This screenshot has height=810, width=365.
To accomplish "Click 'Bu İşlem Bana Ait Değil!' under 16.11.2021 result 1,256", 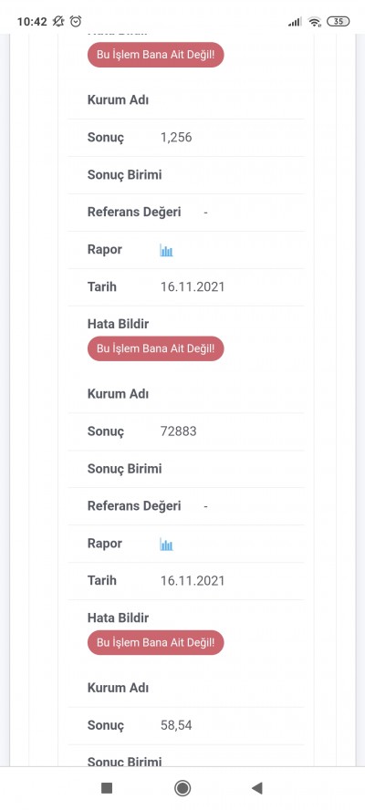I will (x=156, y=348).
